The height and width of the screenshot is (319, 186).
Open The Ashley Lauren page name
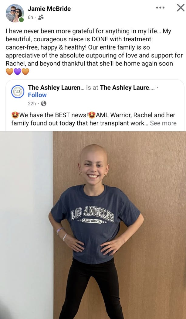click(x=56, y=87)
